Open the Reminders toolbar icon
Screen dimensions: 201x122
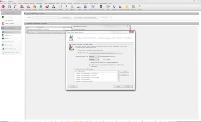[127, 7]
